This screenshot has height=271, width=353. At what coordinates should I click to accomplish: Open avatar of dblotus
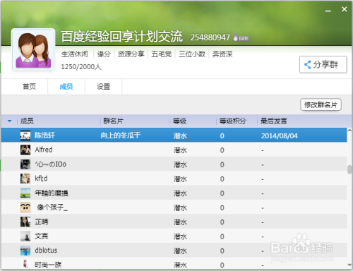tap(25, 251)
